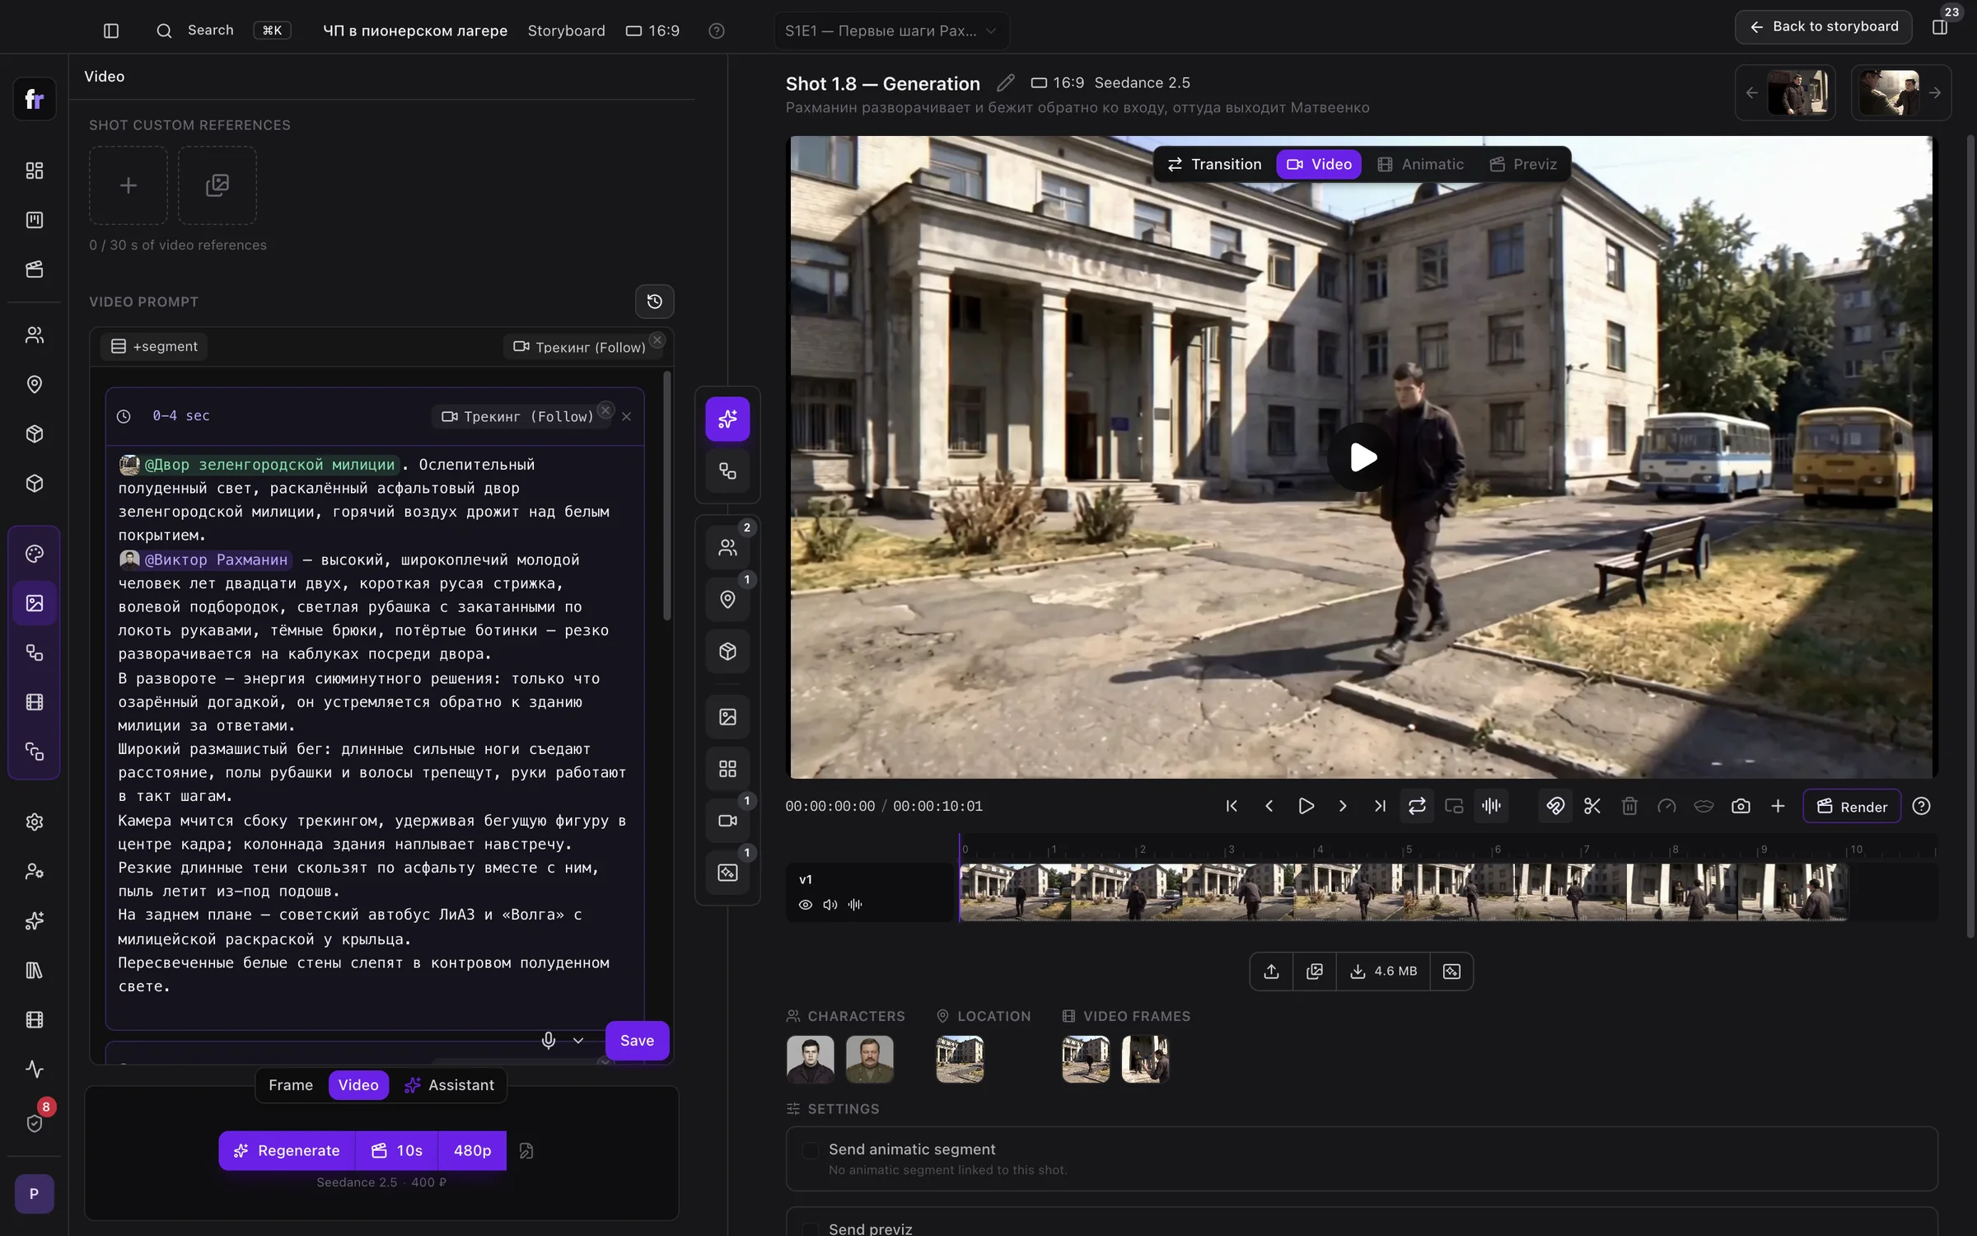Edit shot title with the pencil icon
The image size is (1977, 1236).
click(1005, 83)
